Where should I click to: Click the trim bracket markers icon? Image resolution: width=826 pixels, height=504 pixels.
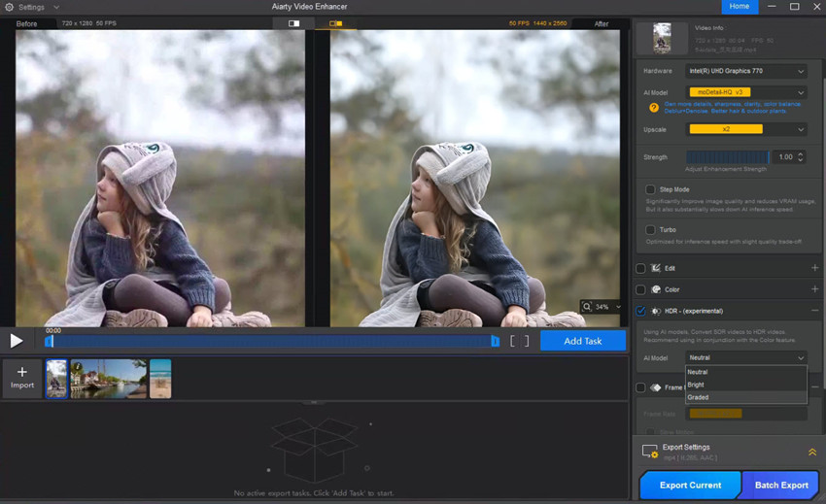(x=520, y=341)
